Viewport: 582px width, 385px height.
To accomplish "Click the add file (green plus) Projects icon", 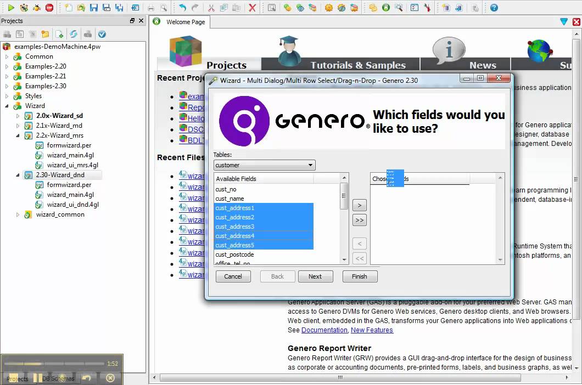I will [x=59, y=34].
